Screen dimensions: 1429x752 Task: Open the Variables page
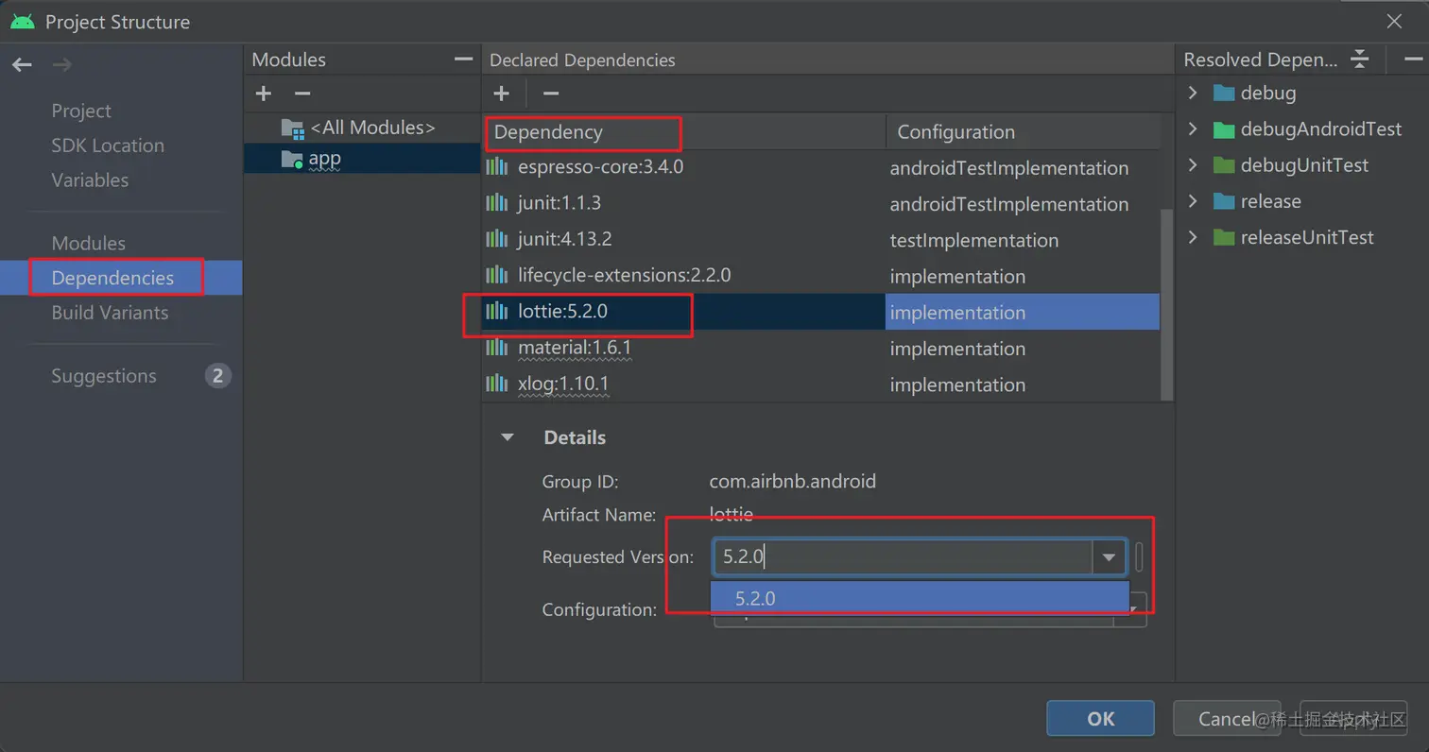click(x=90, y=179)
